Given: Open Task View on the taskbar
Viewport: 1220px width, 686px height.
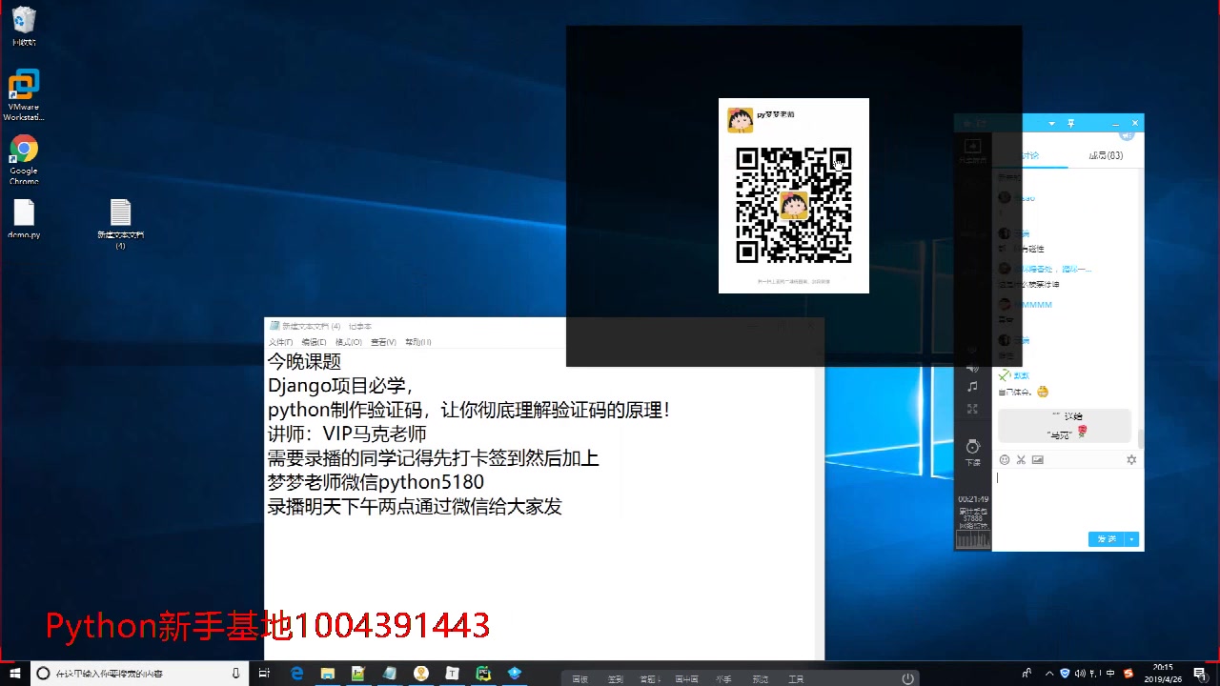Looking at the screenshot, I should 265,674.
